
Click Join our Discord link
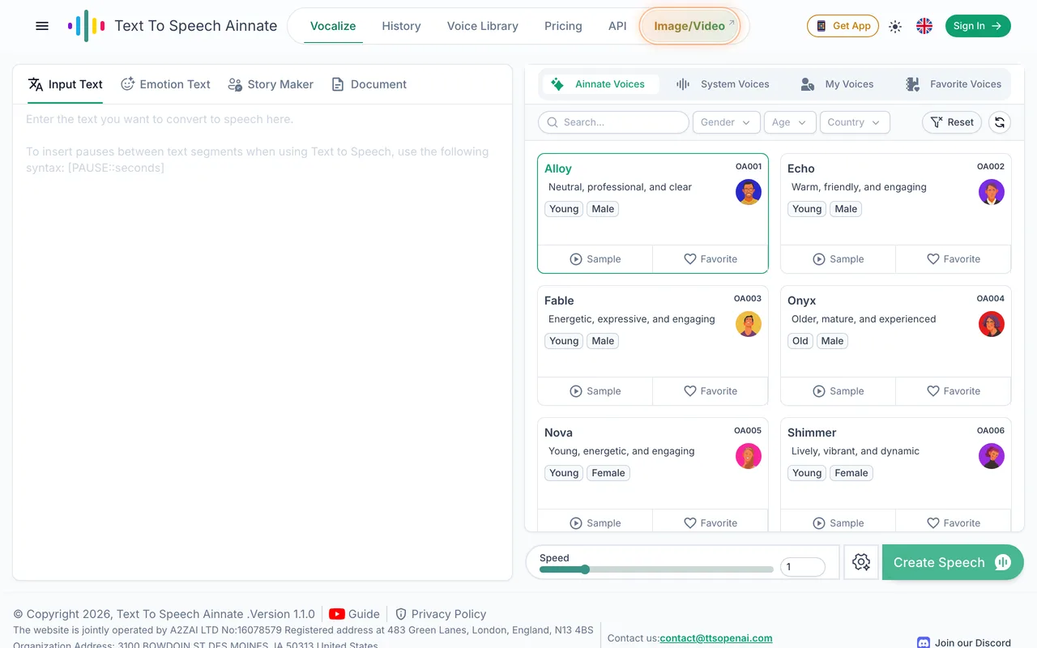tap(964, 642)
